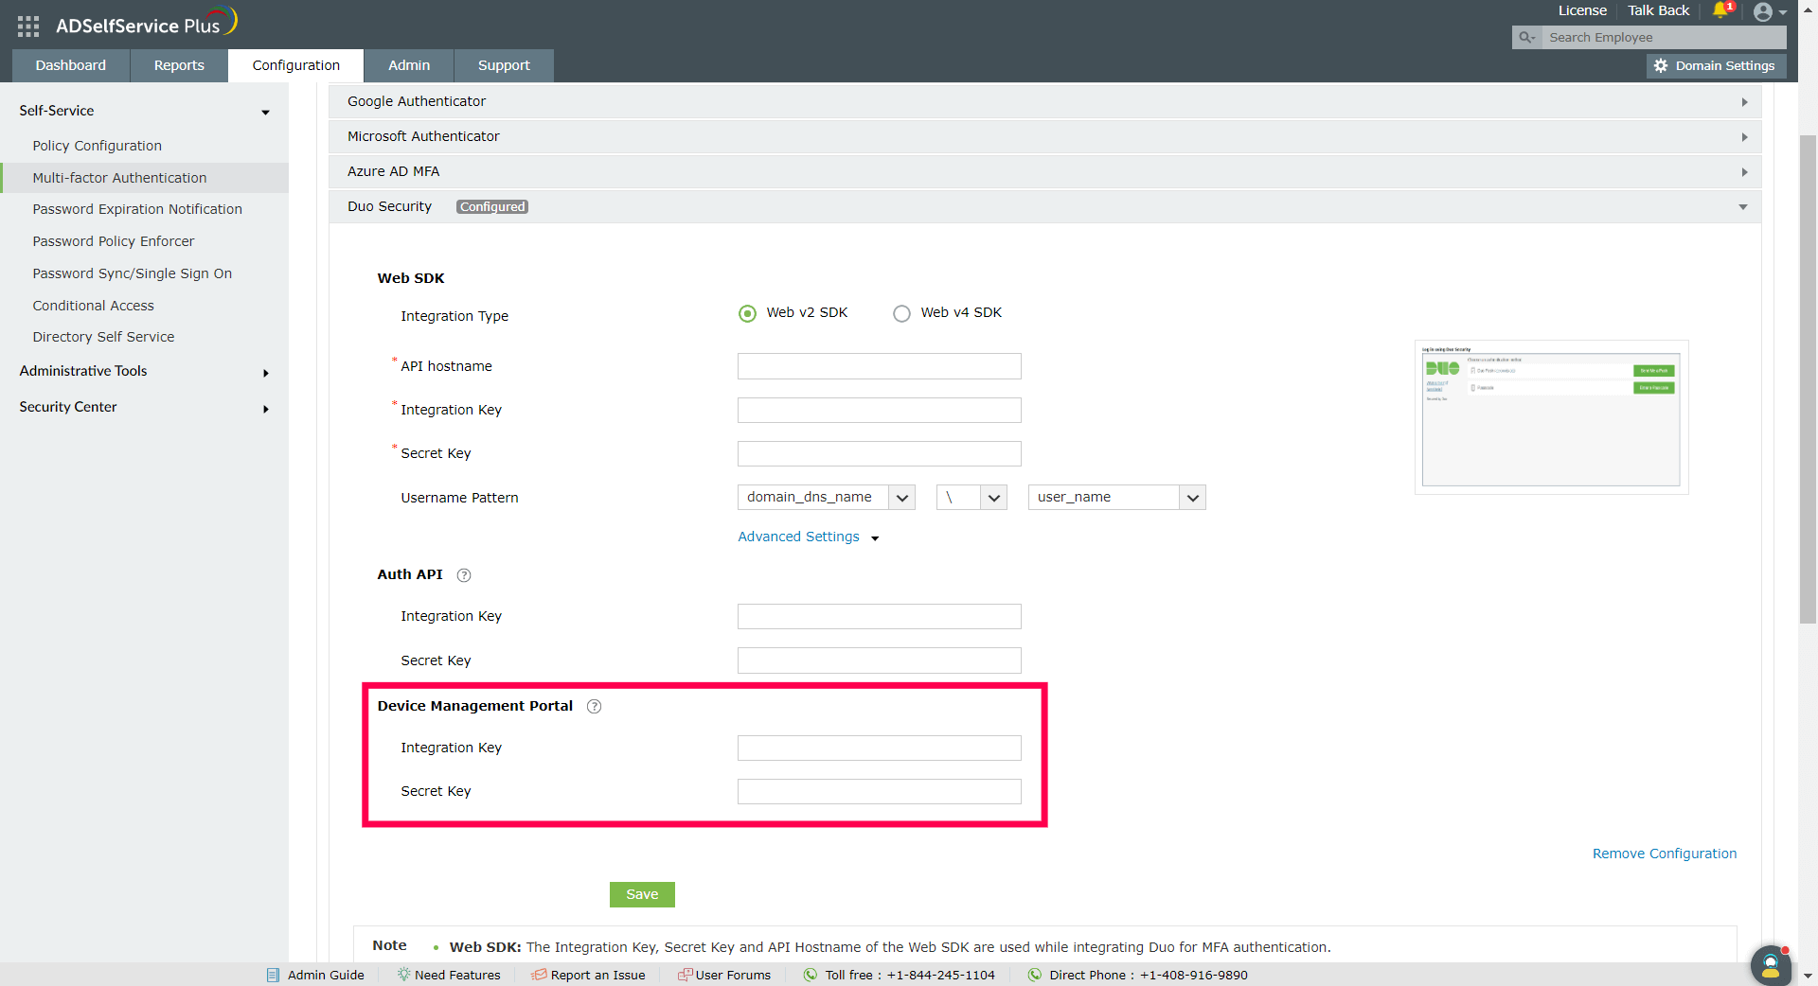Collapse the Duo Security section
This screenshot has height=986, width=1818.
click(1044, 206)
